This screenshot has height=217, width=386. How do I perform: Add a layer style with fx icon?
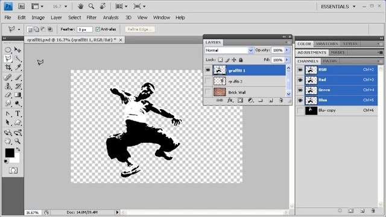230,101
